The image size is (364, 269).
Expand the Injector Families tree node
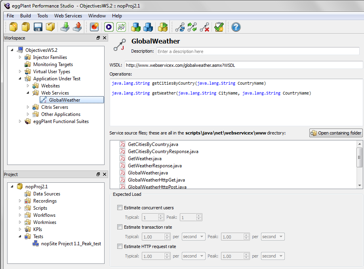click(20, 57)
